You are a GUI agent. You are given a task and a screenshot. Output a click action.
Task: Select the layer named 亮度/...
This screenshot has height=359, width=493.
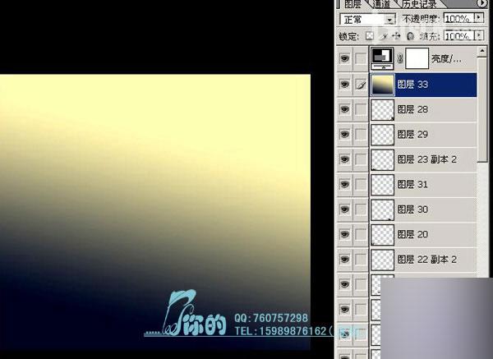click(x=446, y=58)
